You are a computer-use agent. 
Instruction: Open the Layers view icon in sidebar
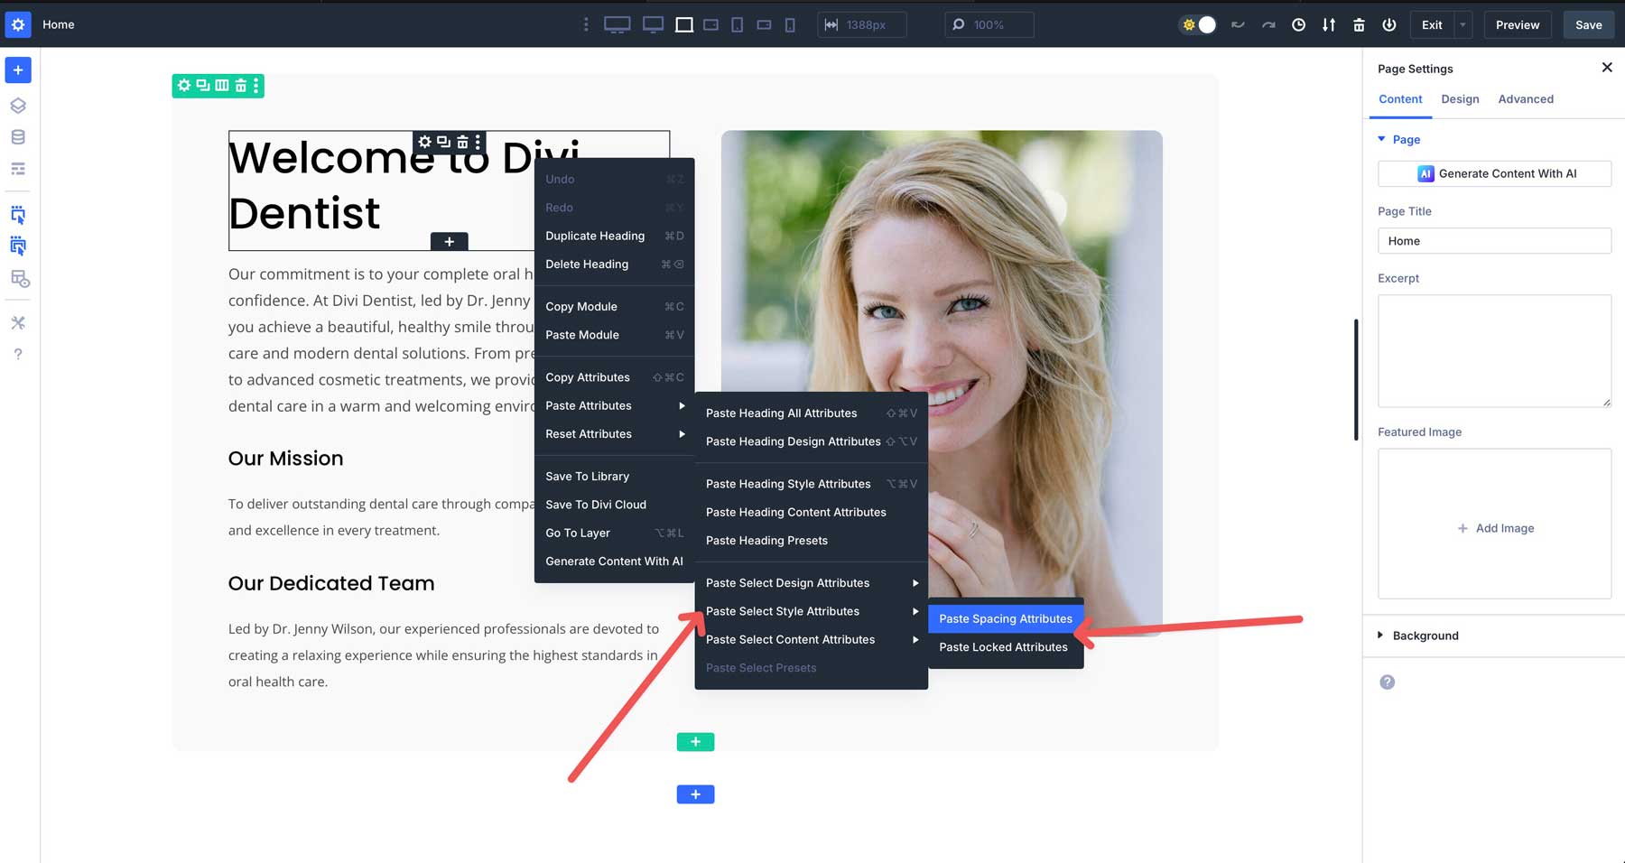18,105
